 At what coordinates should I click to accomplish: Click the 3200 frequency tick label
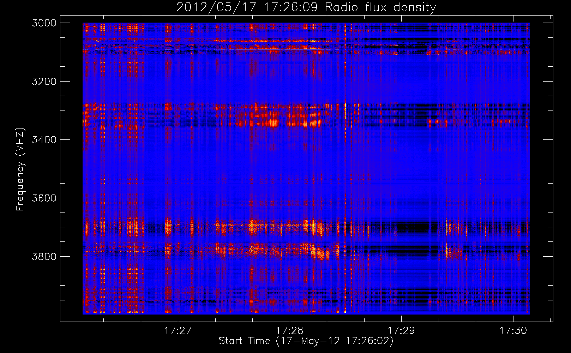(44, 82)
